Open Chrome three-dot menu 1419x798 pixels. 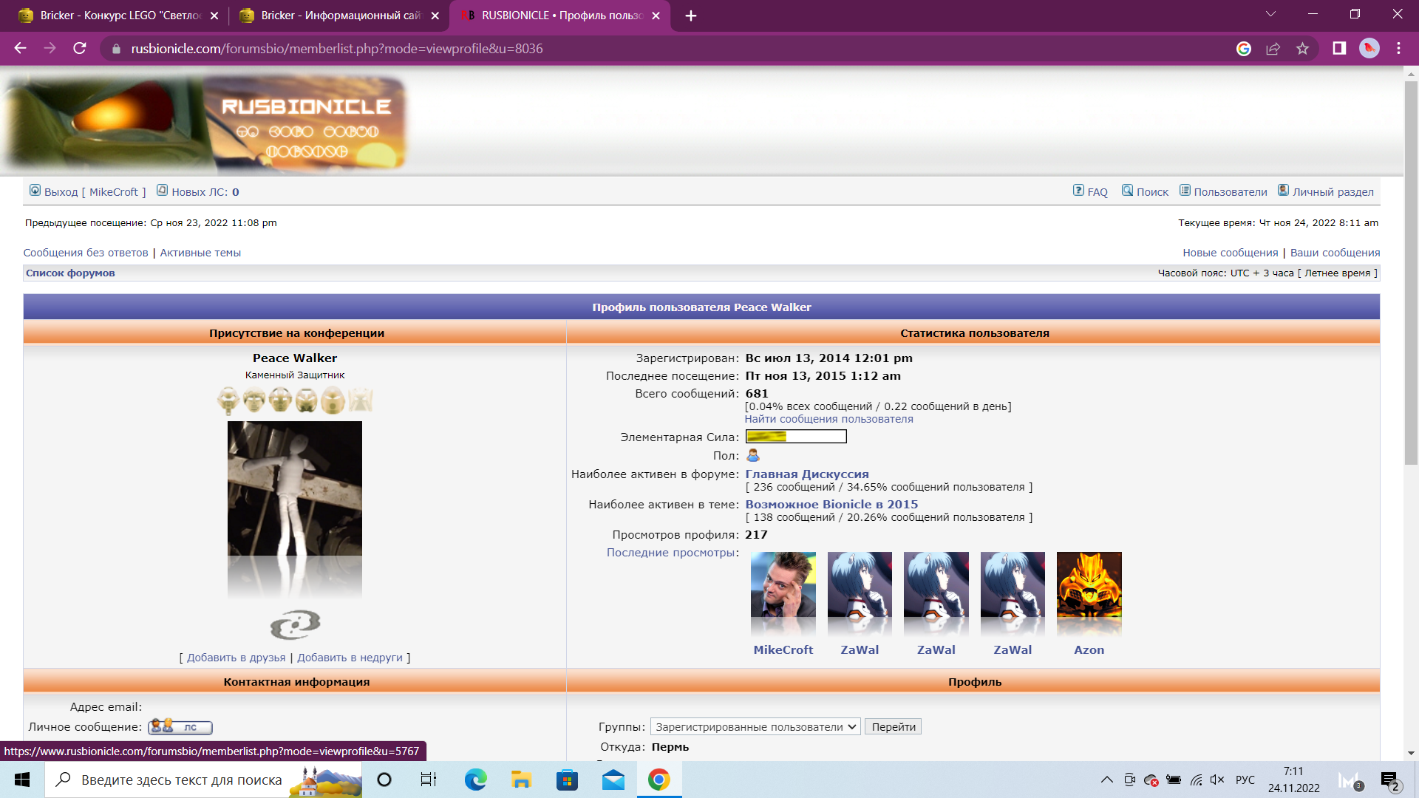[1398, 48]
